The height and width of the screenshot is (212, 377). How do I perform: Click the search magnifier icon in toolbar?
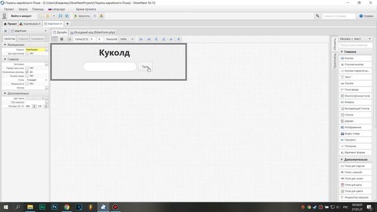pos(318,16)
